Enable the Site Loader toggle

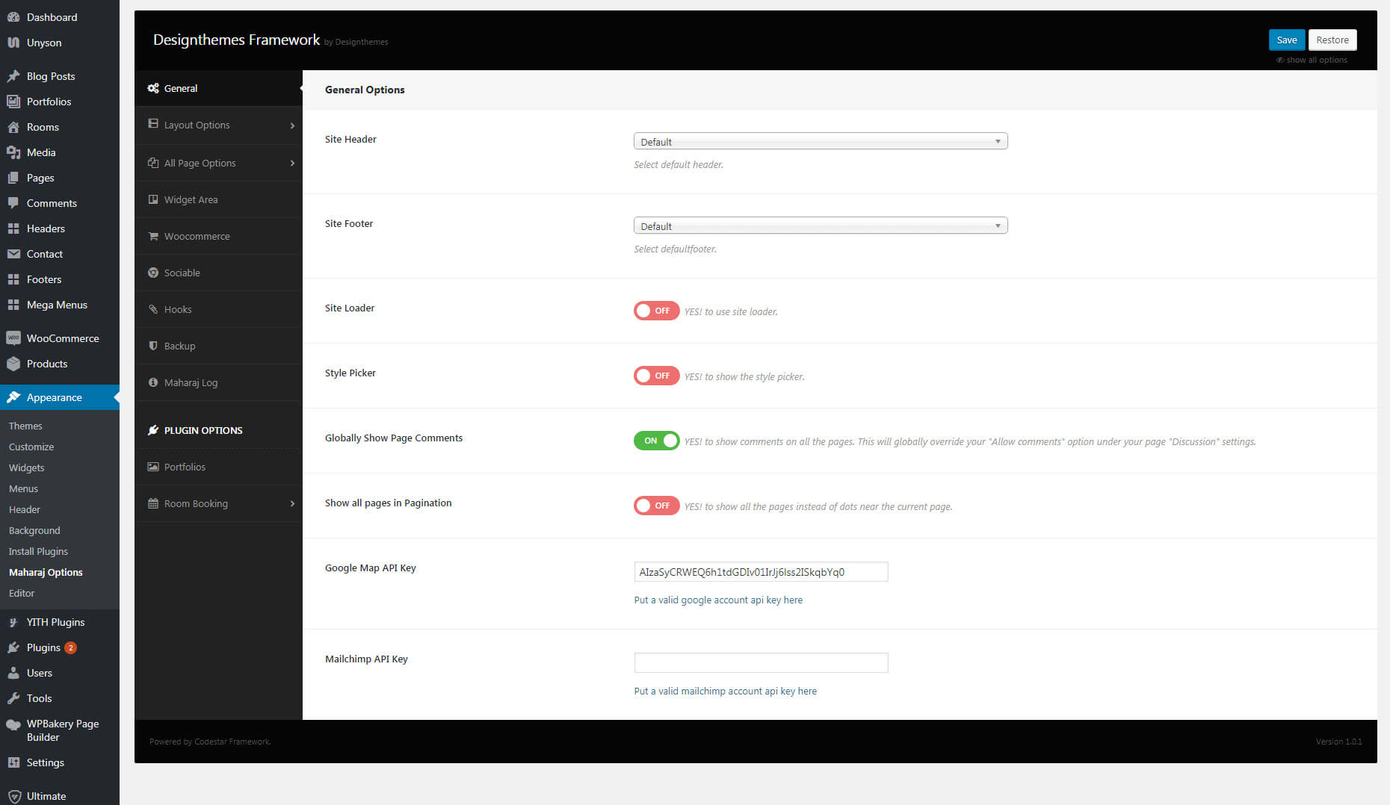click(x=656, y=311)
